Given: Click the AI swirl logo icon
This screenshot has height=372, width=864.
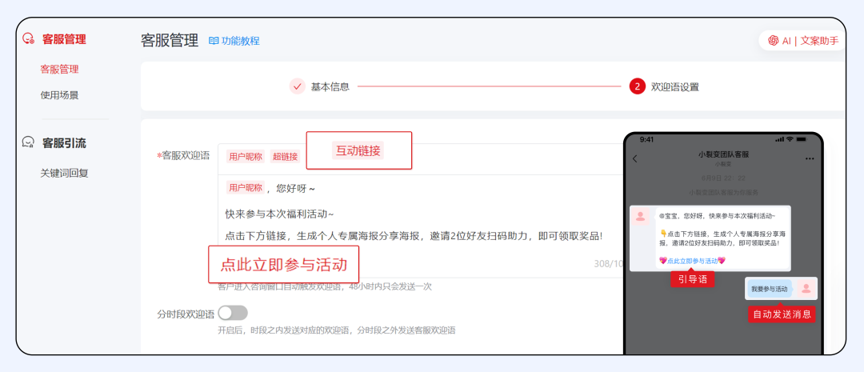Looking at the screenshot, I should tap(773, 41).
